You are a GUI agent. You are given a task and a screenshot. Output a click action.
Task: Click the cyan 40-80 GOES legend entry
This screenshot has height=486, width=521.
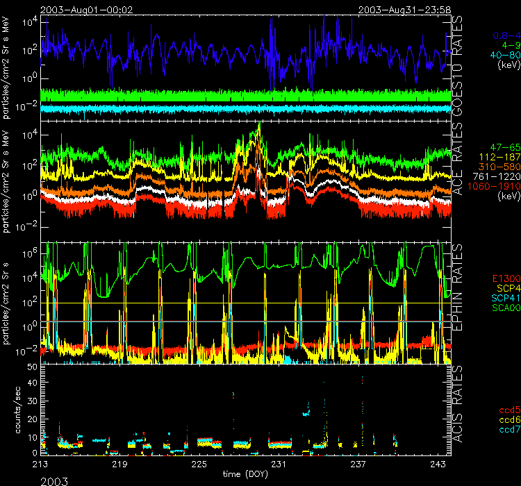[504, 56]
